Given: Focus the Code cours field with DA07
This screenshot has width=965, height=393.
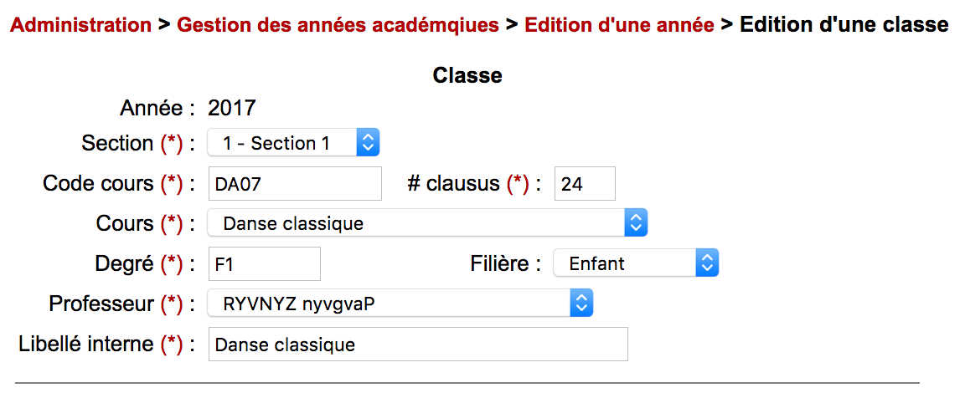Looking at the screenshot, I should [295, 184].
